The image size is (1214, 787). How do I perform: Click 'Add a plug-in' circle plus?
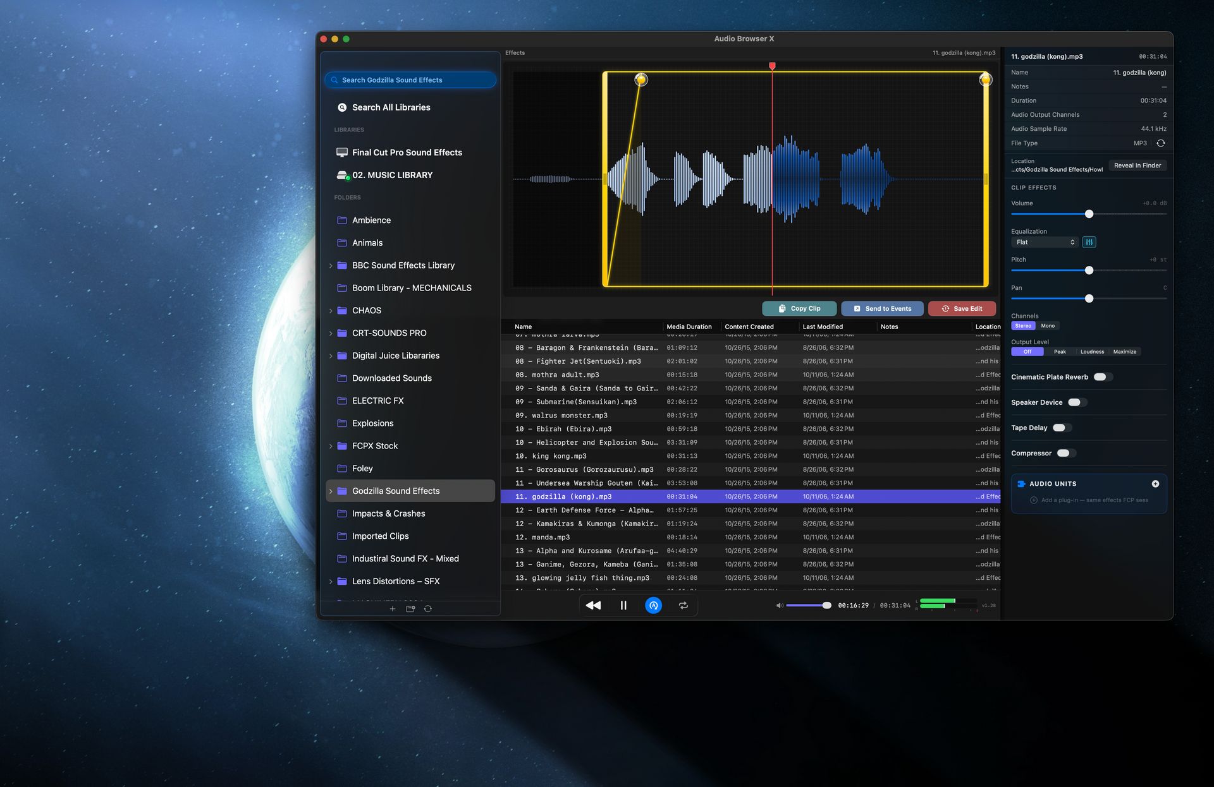pyautogui.click(x=1034, y=500)
